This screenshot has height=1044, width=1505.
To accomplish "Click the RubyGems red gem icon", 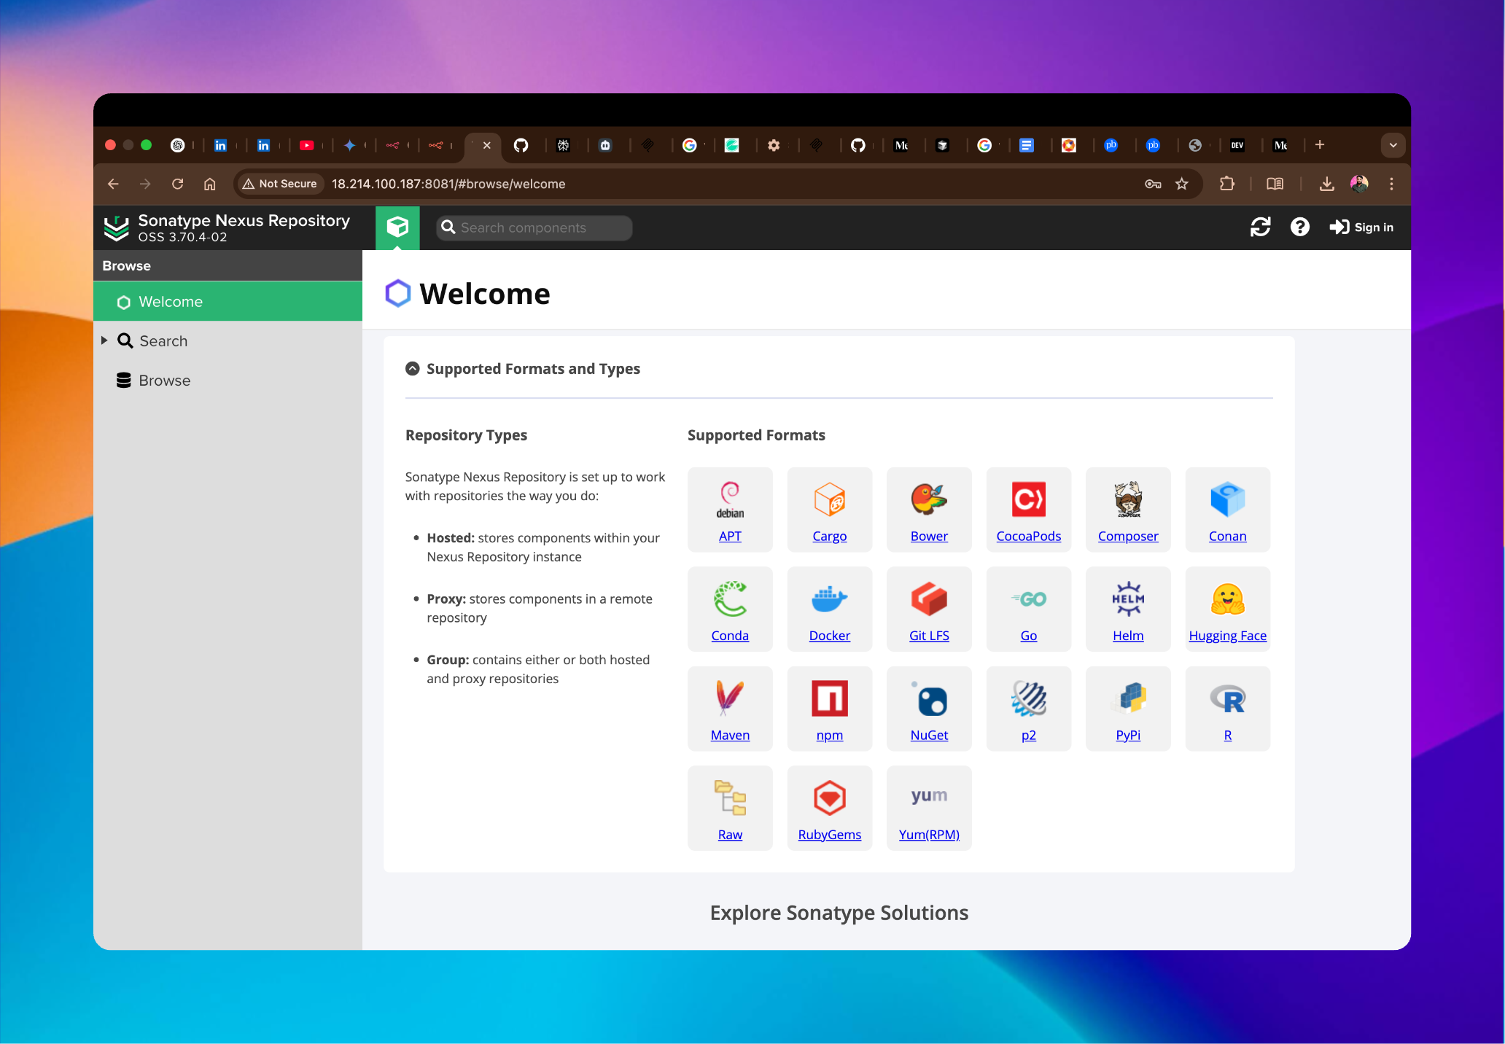I will coord(830,798).
